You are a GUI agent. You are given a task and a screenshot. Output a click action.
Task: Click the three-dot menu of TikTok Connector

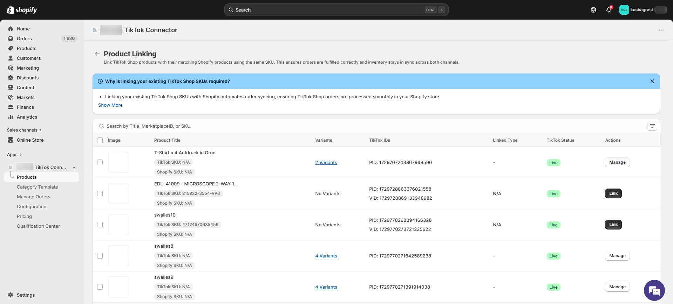(661, 30)
